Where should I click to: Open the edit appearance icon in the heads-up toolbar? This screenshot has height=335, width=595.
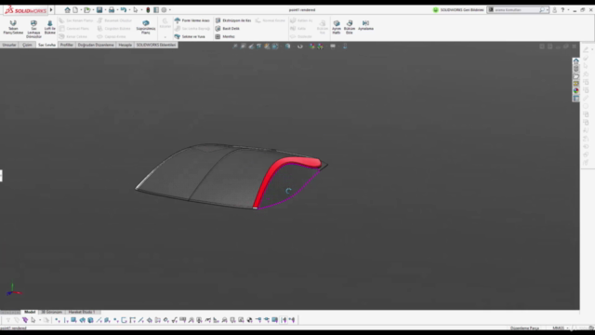point(312,47)
